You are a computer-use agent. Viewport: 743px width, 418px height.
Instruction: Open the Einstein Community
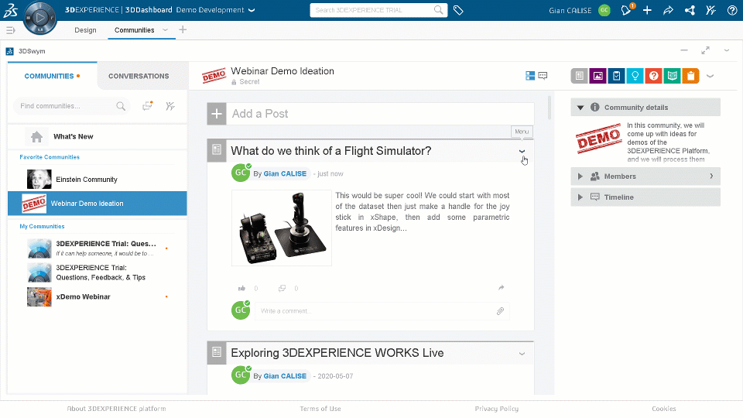(x=86, y=180)
